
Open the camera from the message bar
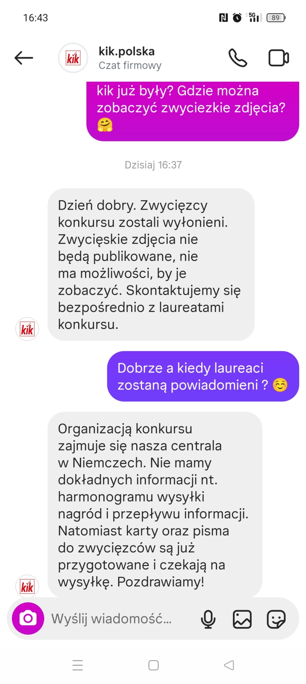click(28, 618)
